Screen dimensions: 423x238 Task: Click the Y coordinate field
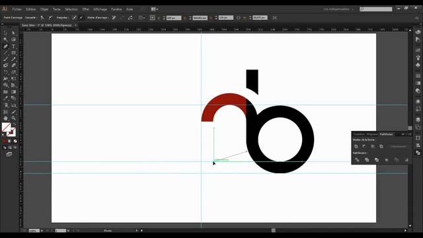[200, 18]
